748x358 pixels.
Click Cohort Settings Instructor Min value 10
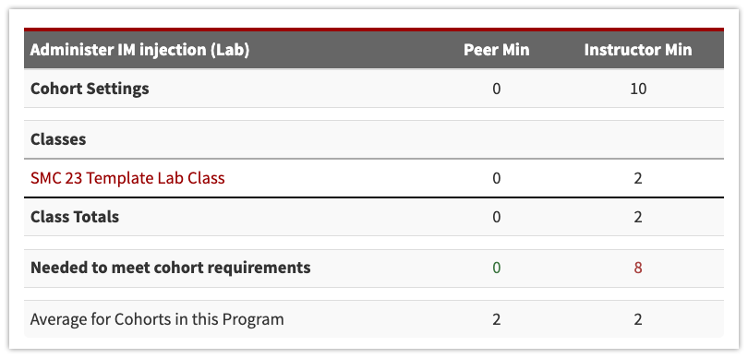click(638, 89)
